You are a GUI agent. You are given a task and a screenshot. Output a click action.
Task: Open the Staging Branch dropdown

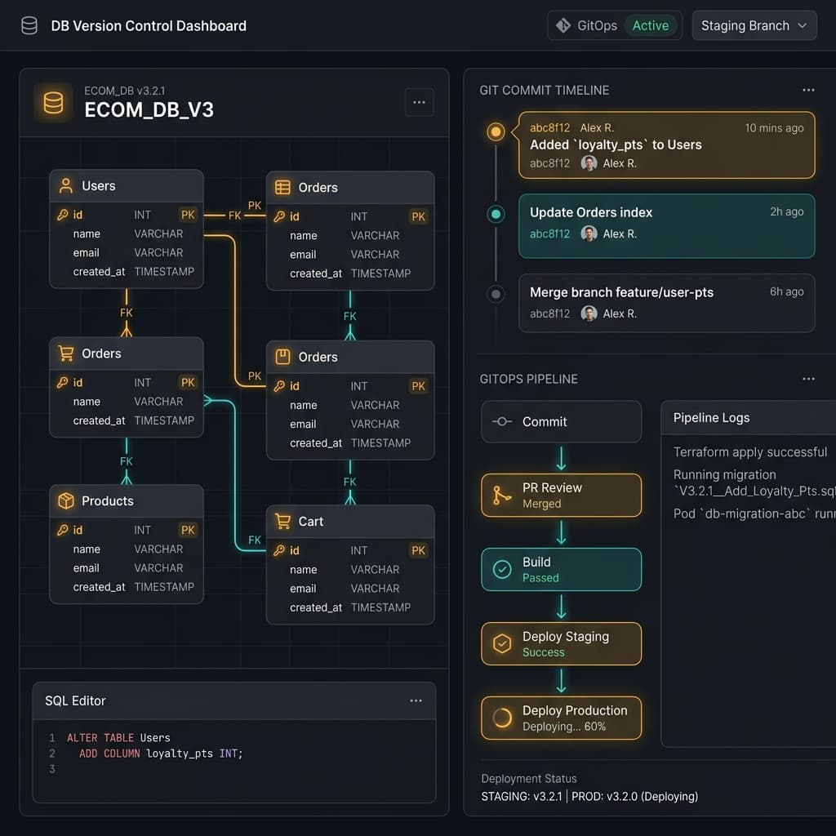754,25
